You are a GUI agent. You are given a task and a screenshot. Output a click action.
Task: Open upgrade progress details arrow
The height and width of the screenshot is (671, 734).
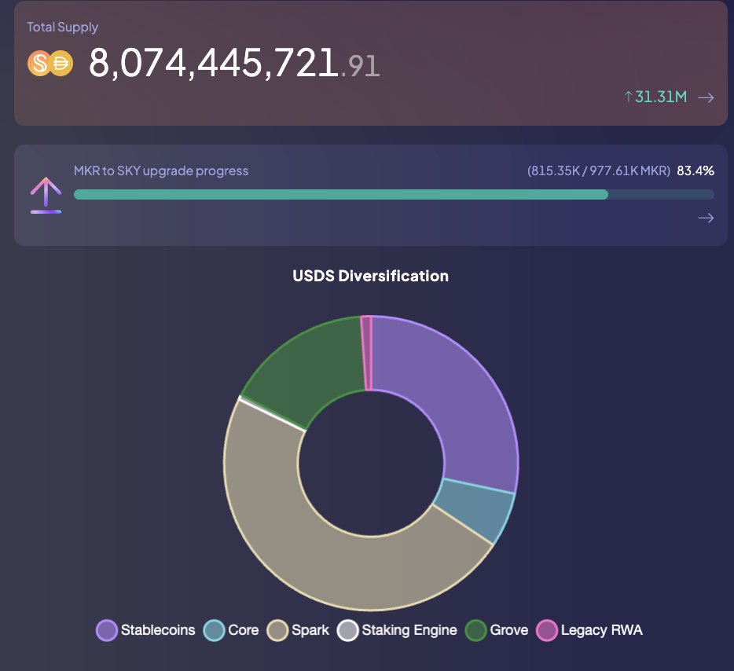click(706, 218)
